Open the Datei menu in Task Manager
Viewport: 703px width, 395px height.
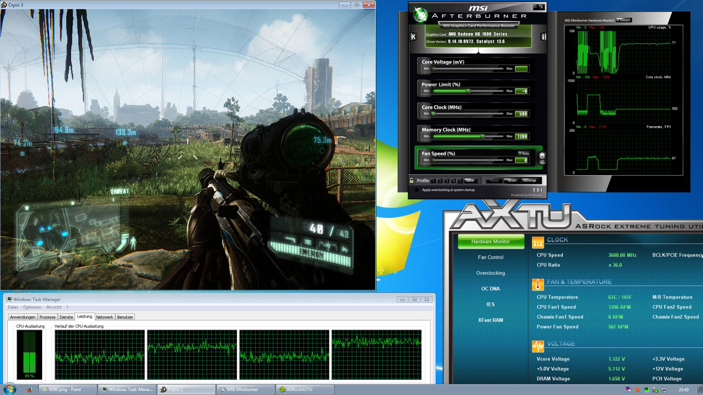13,307
